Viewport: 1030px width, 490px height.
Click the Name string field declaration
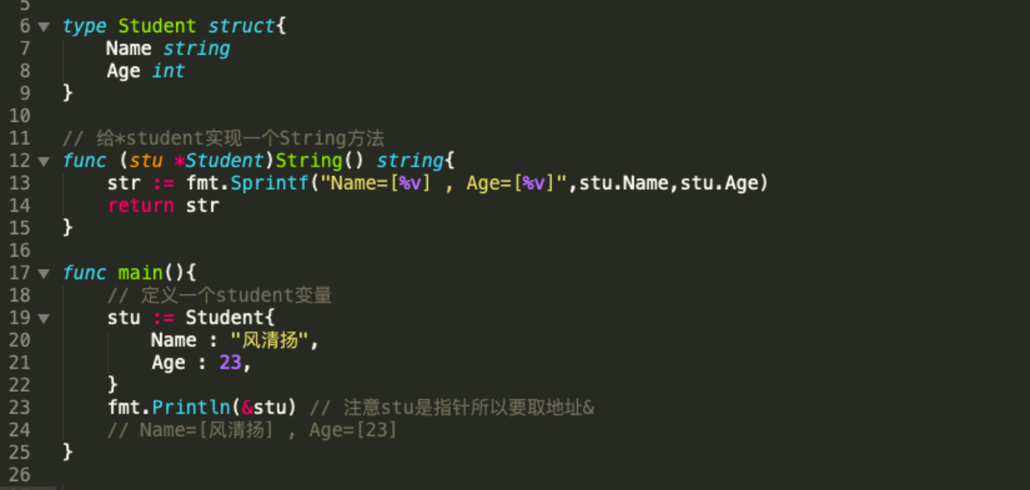click(168, 49)
